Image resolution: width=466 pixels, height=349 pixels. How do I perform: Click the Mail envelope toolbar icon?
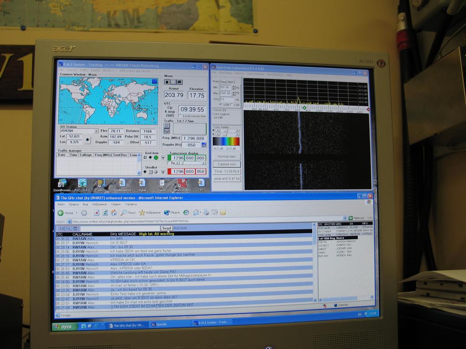click(x=196, y=212)
